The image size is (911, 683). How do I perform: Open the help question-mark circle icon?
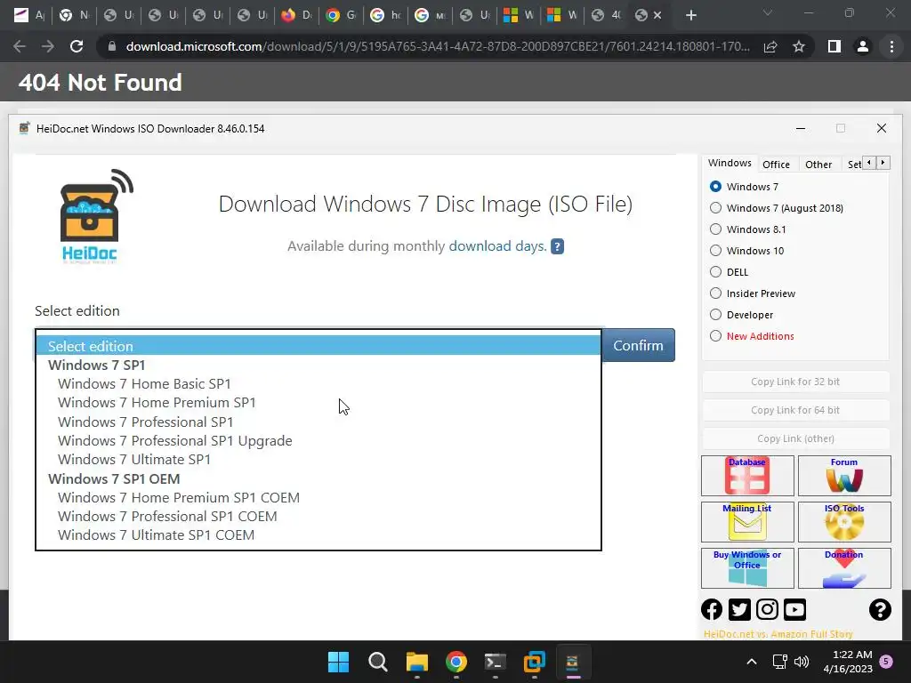point(880,609)
